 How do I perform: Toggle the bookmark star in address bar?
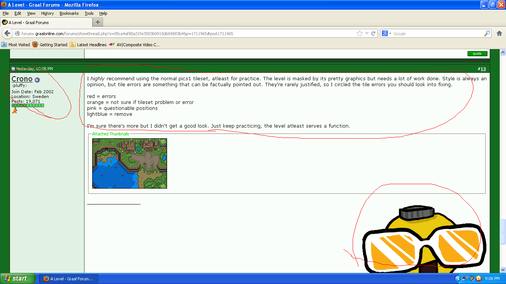click(x=359, y=33)
